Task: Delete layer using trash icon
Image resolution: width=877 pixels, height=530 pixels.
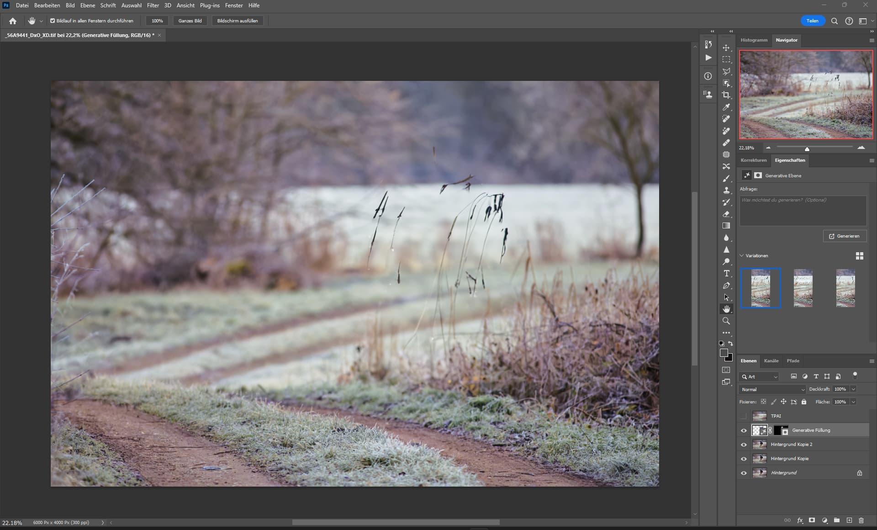Action: click(x=861, y=520)
